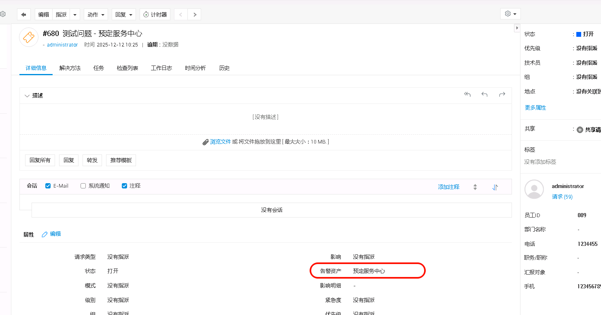Click the 浏览文件 link
The image size is (601, 315).
point(220,142)
